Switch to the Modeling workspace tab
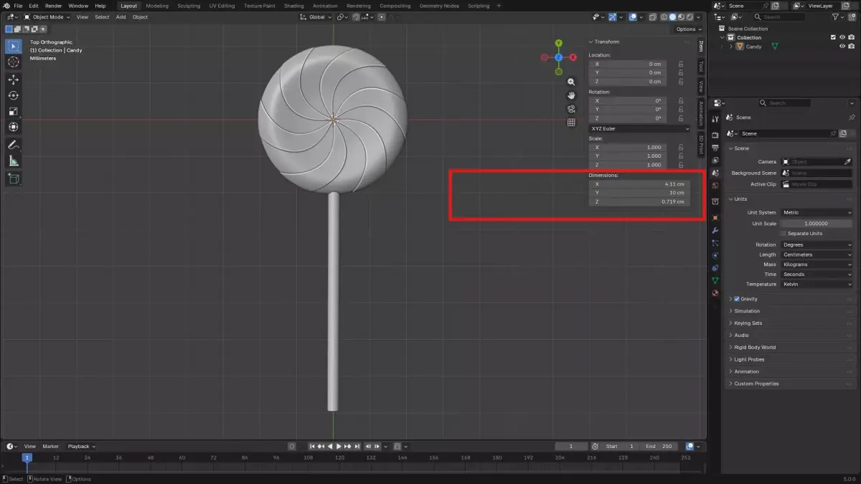The height and width of the screenshot is (484, 861). pyautogui.click(x=157, y=6)
